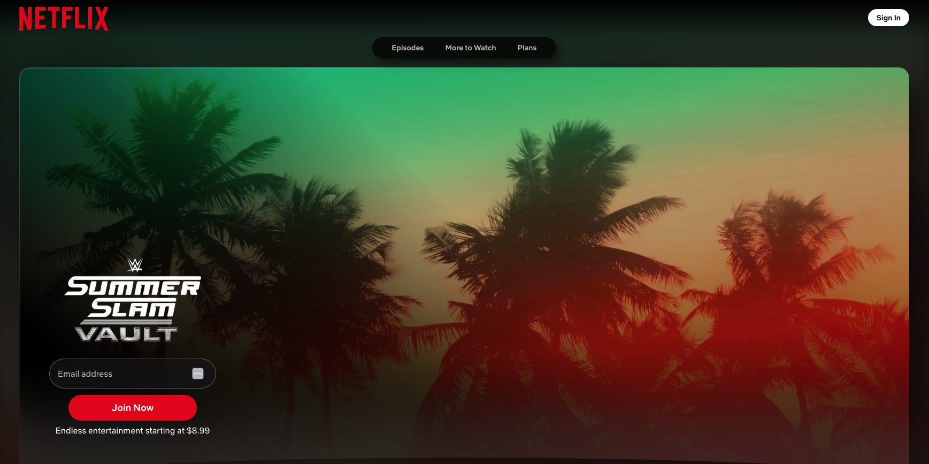This screenshot has height=464, width=929.
Task: Click "Endless entertainment starting at $8.99" text
Action: pos(133,431)
